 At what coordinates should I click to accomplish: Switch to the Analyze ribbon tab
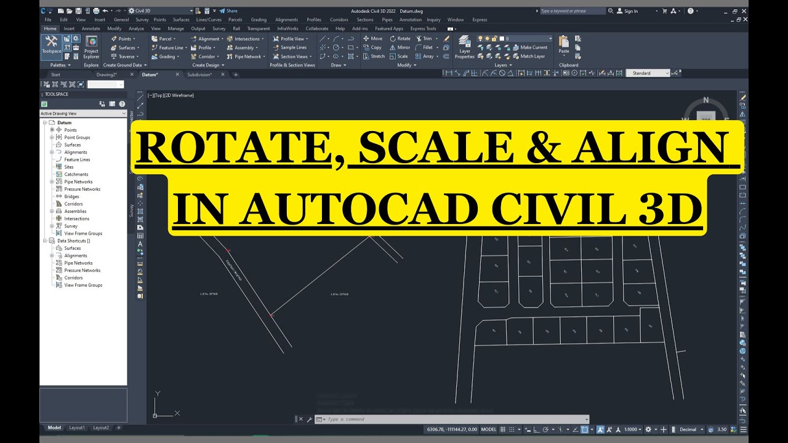pyautogui.click(x=136, y=28)
